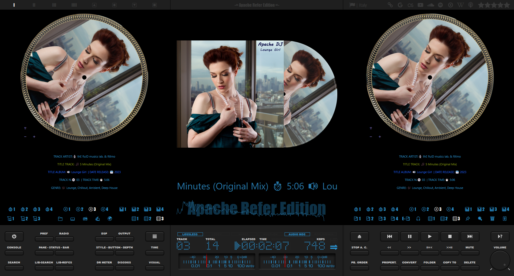Image resolution: width=514 pixels, height=276 pixels.
Task: Stop playback with the stop button
Action: (450, 236)
